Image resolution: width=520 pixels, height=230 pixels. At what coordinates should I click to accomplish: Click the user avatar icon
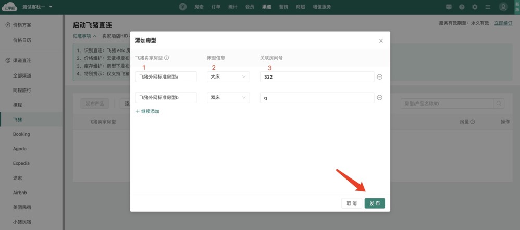(503, 7)
